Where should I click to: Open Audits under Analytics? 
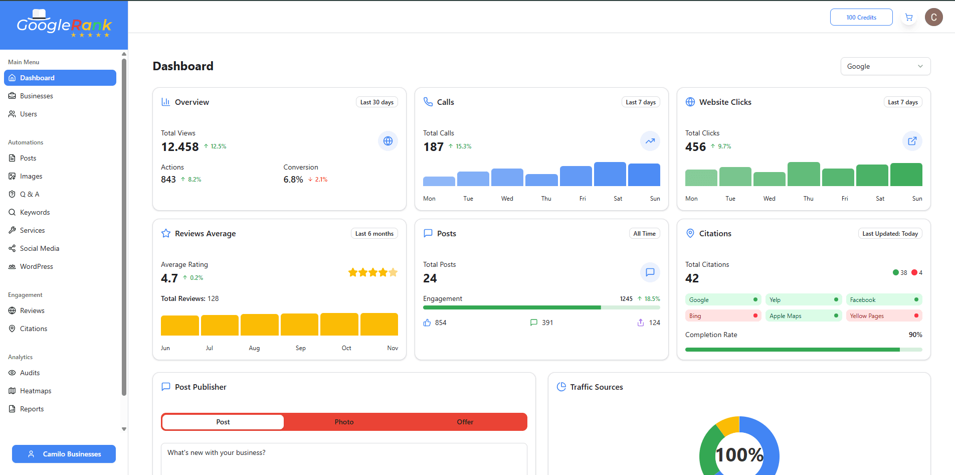tap(60, 373)
